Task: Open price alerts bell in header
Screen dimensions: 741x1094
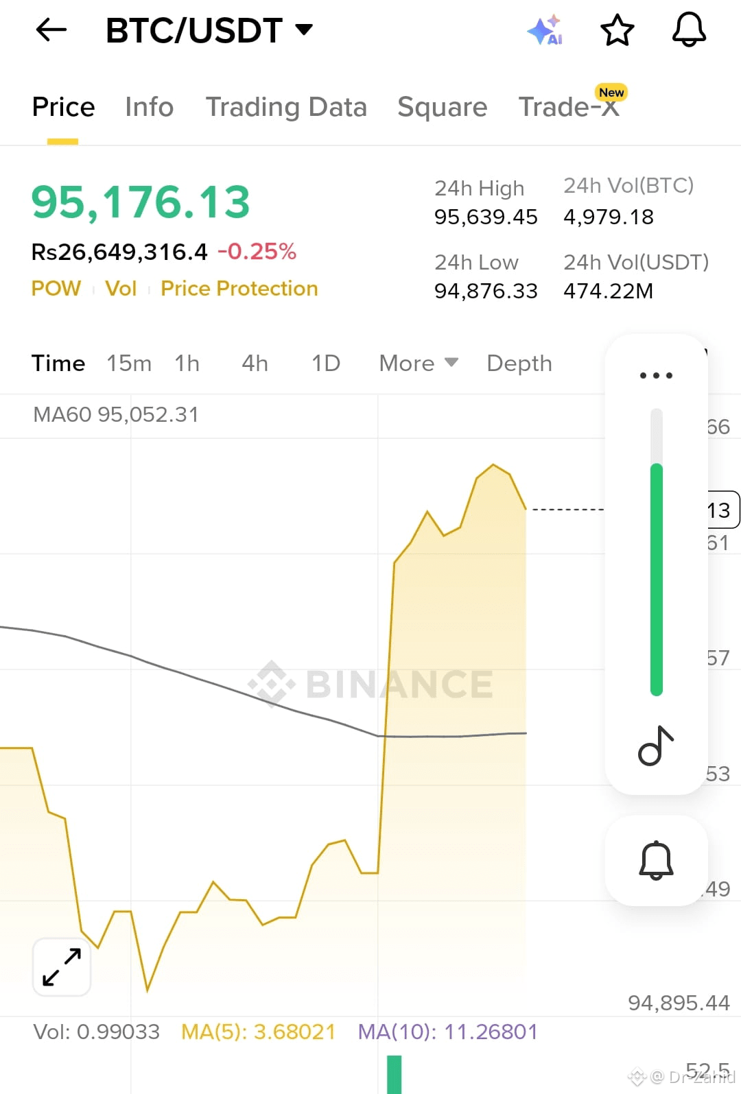Action: (x=689, y=29)
